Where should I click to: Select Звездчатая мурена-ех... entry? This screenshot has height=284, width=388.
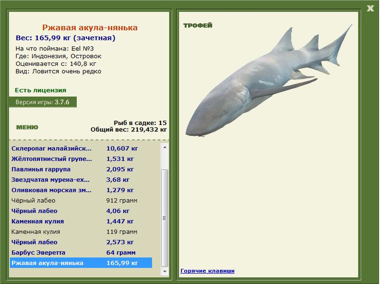pos(81,180)
